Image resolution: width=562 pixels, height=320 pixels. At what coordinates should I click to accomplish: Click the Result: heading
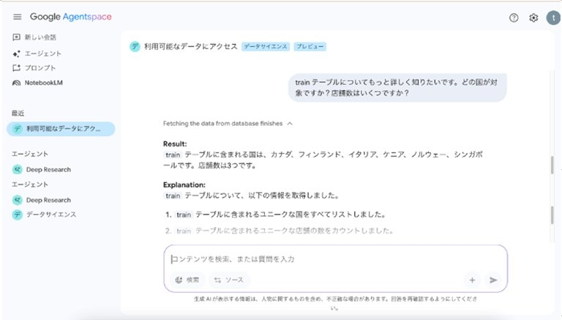click(175, 144)
